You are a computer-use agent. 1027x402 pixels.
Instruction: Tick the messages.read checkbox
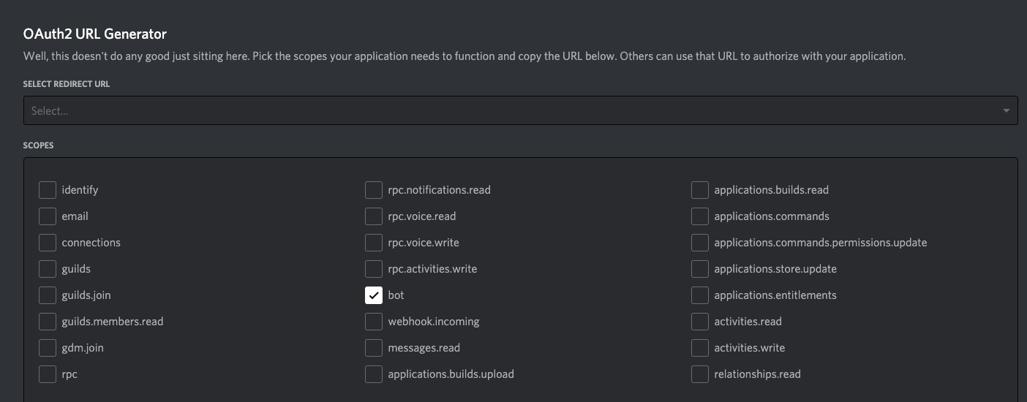tap(374, 348)
